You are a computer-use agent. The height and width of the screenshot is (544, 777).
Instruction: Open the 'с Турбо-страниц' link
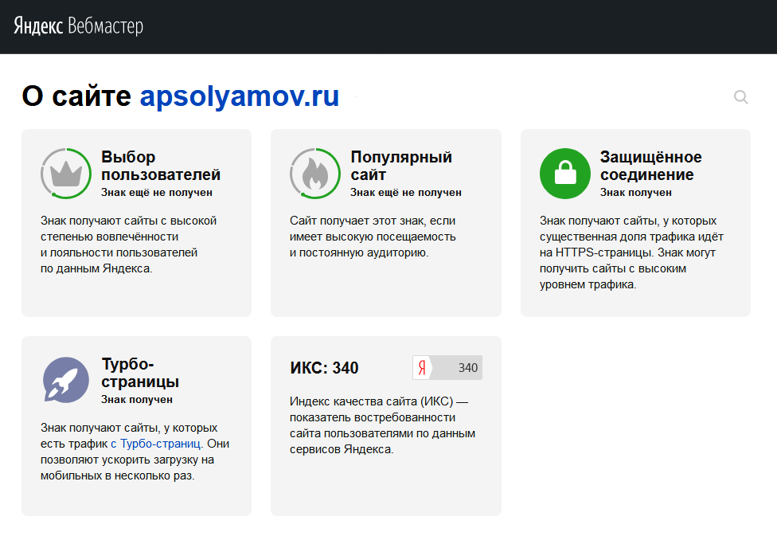(155, 444)
